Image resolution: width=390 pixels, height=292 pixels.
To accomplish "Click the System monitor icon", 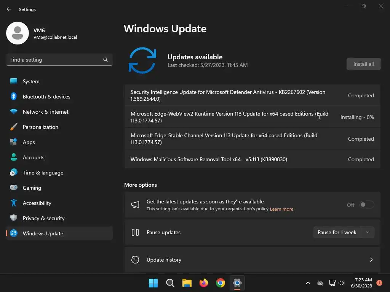I will (14, 81).
